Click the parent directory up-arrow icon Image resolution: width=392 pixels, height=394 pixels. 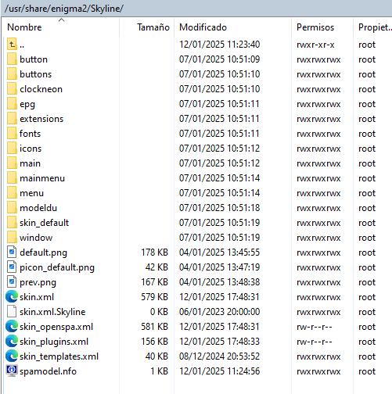(12, 45)
